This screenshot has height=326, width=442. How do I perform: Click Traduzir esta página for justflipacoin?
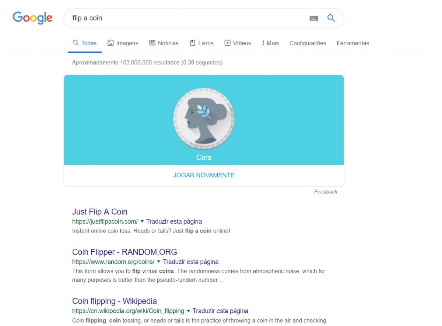click(174, 222)
